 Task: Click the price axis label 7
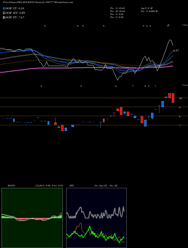(x=180, y=126)
